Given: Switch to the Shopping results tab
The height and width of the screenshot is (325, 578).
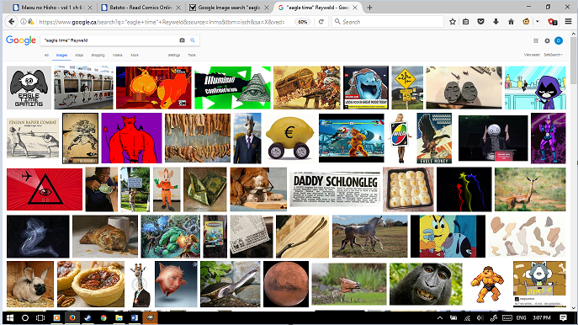Looking at the screenshot, I should pyautogui.click(x=98, y=55).
